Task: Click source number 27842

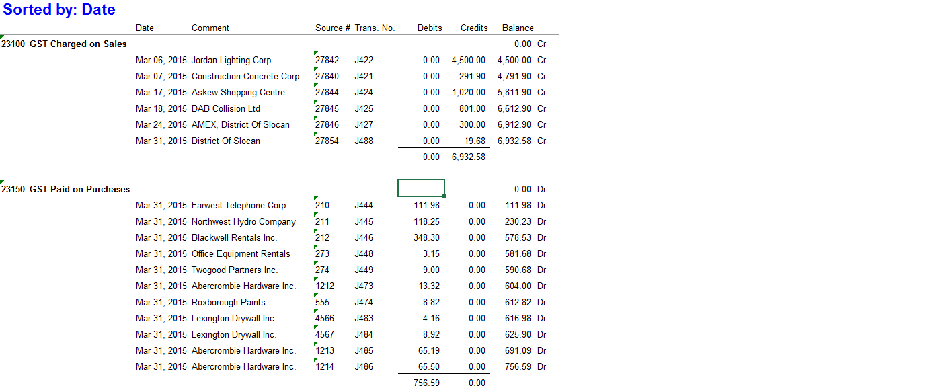Action: [327, 60]
